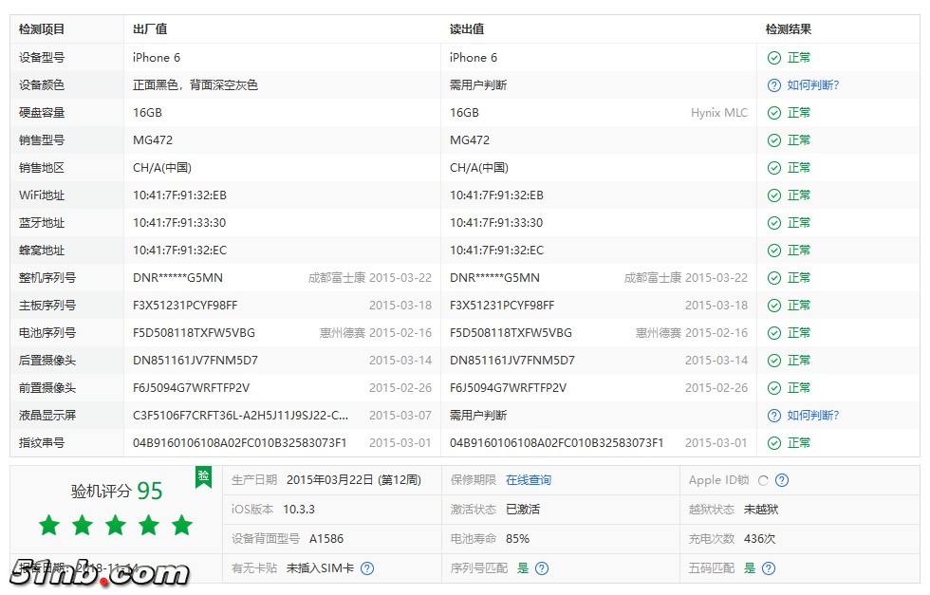Click the green check icon for 硬盘容量

(774, 113)
